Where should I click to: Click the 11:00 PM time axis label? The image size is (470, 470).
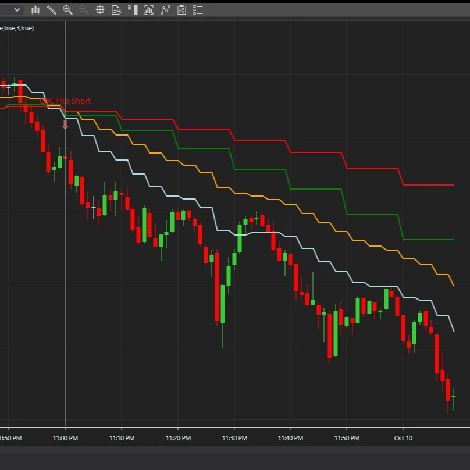(65, 438)
